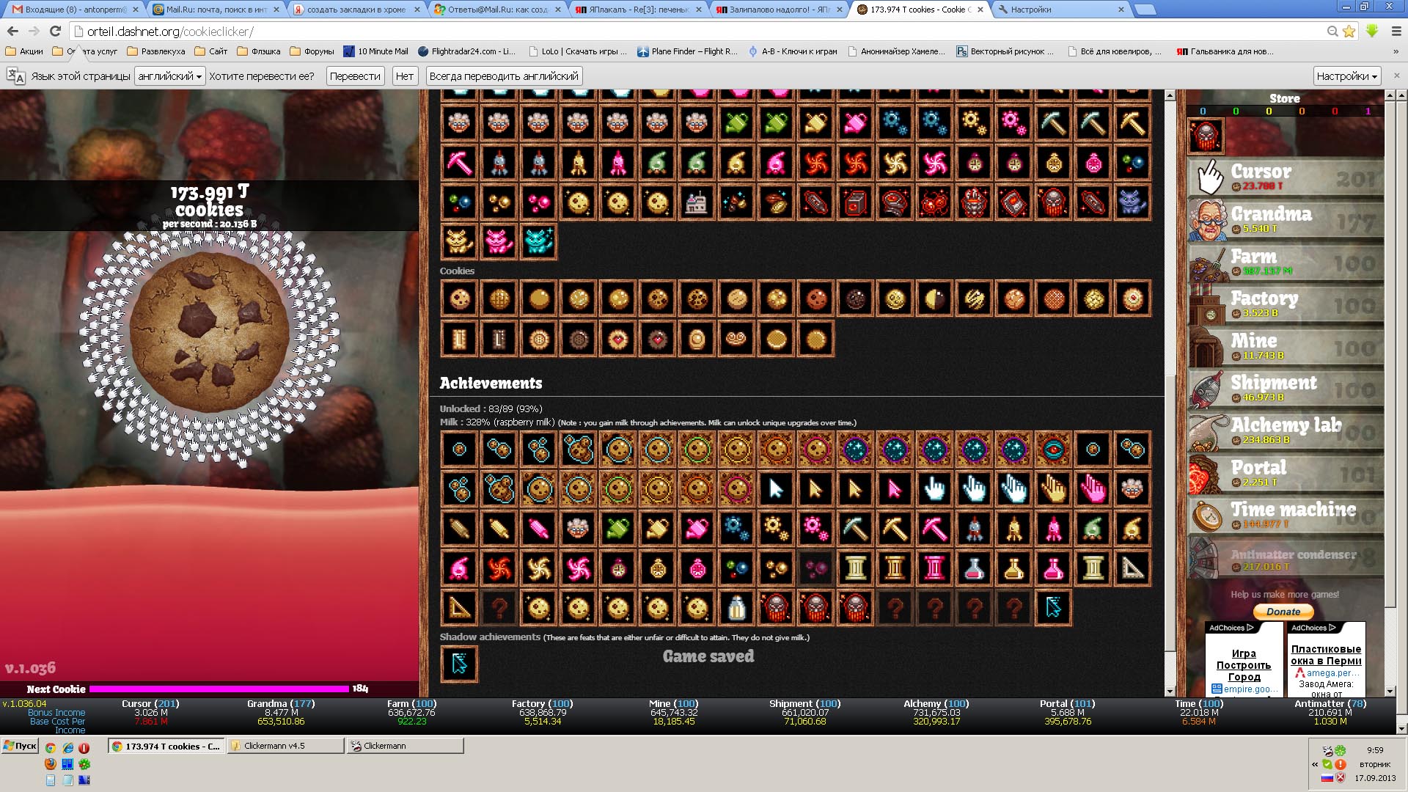Expand the bookmarks bar overflow chevron
This screenshot has height=792, width=1408.
[1396, 51]
